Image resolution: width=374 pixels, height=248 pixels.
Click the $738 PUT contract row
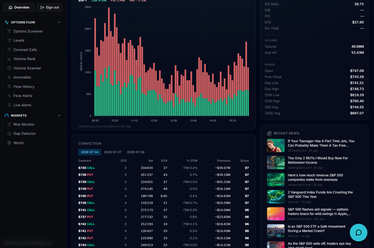coord(164,175)
